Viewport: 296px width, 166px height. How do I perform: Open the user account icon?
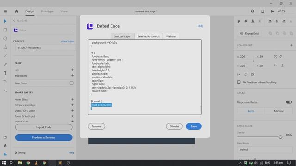point(253,11)
